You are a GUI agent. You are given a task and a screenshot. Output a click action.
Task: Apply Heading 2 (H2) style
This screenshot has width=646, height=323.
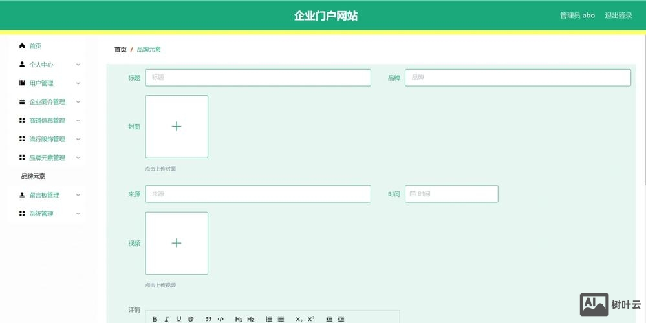[x=250, y=319]
